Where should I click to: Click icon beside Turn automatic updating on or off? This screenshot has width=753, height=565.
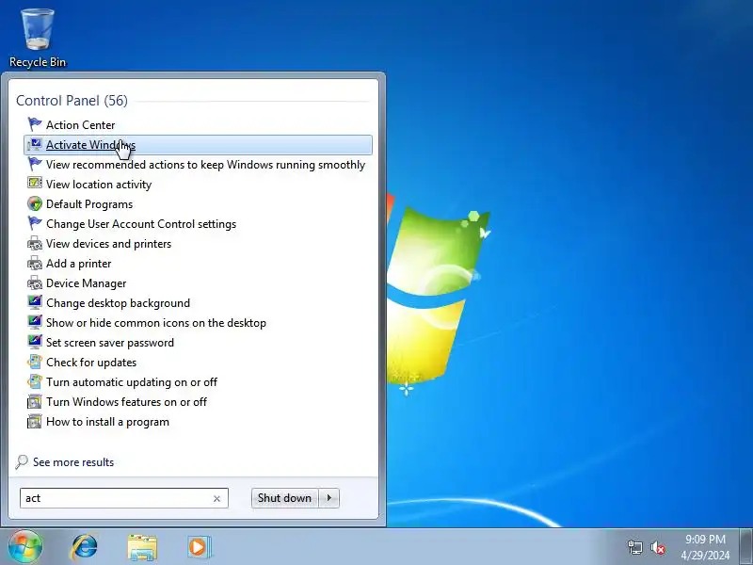point(35,382)
